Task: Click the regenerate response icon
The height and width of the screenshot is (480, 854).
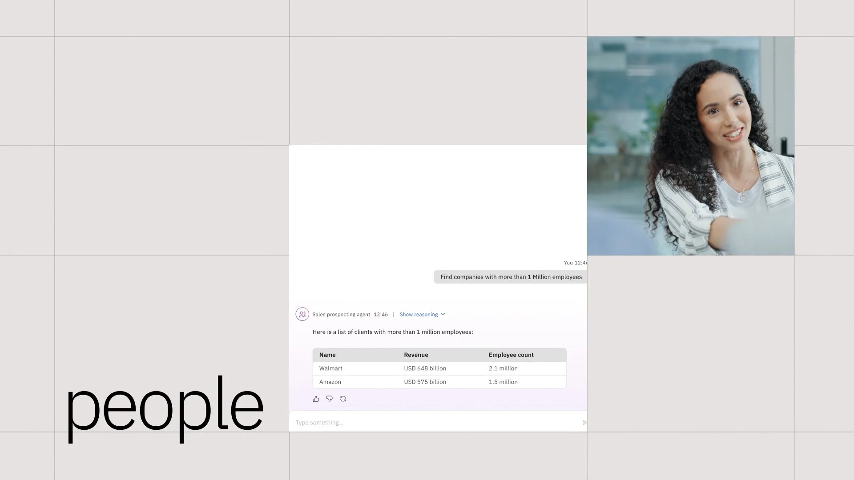Action: (343, 399)
